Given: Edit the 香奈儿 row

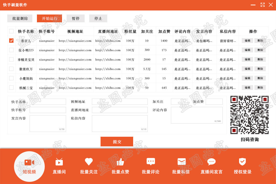Looking at the screenshot, I should point(247,41).
